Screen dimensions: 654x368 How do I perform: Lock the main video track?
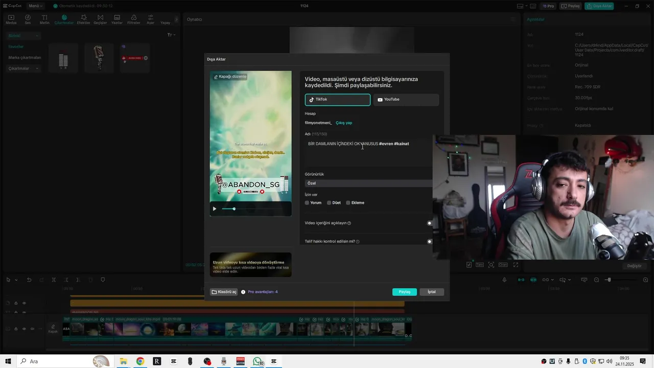point(16,329)
